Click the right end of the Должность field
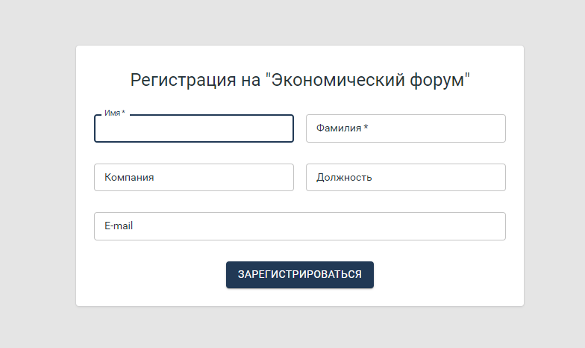585x348 pixels. click(x=492, y=178)
